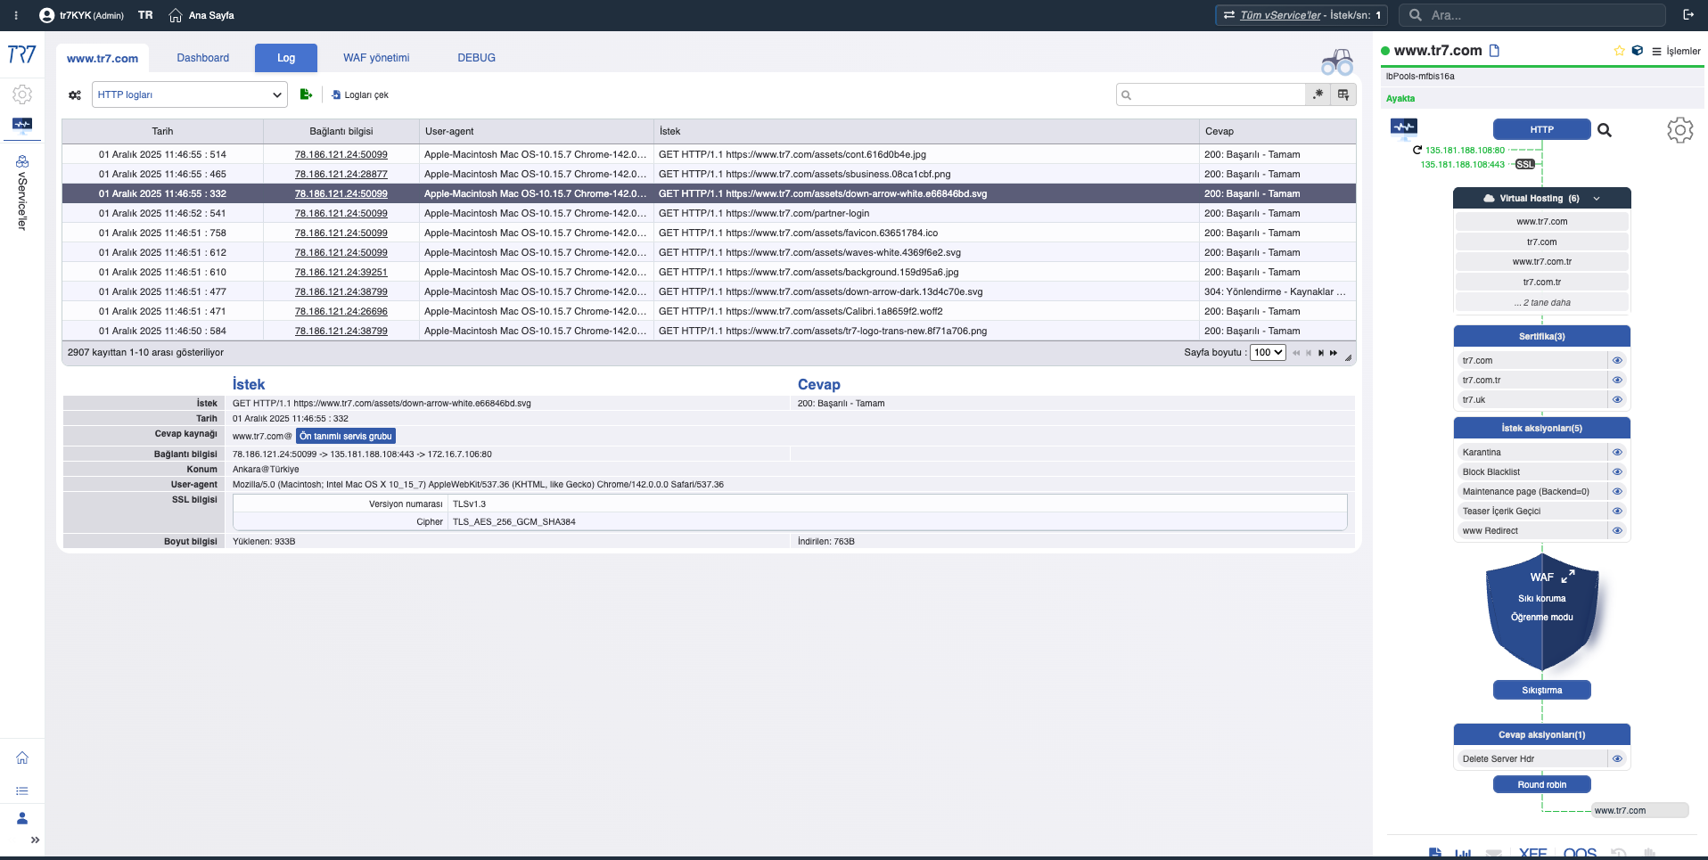Screen dimensions: 1708x860
Task: Toggle eye for Delete Server Hdr
Action: tap(1617, 759)
